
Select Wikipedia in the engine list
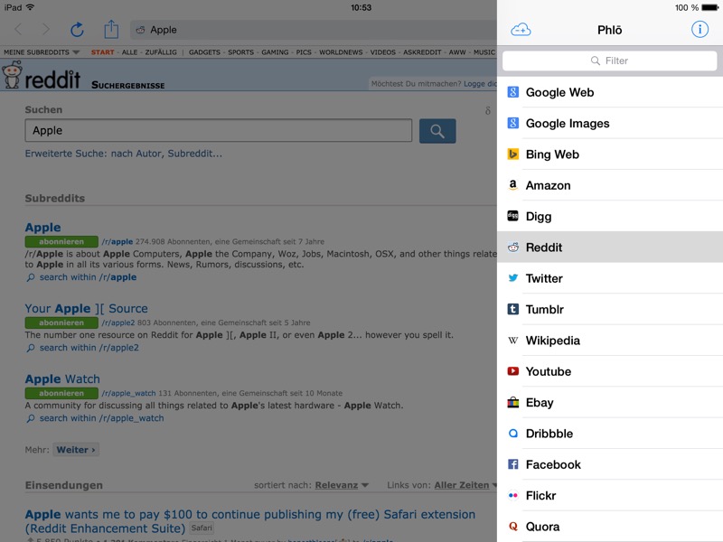click(552, 341)
